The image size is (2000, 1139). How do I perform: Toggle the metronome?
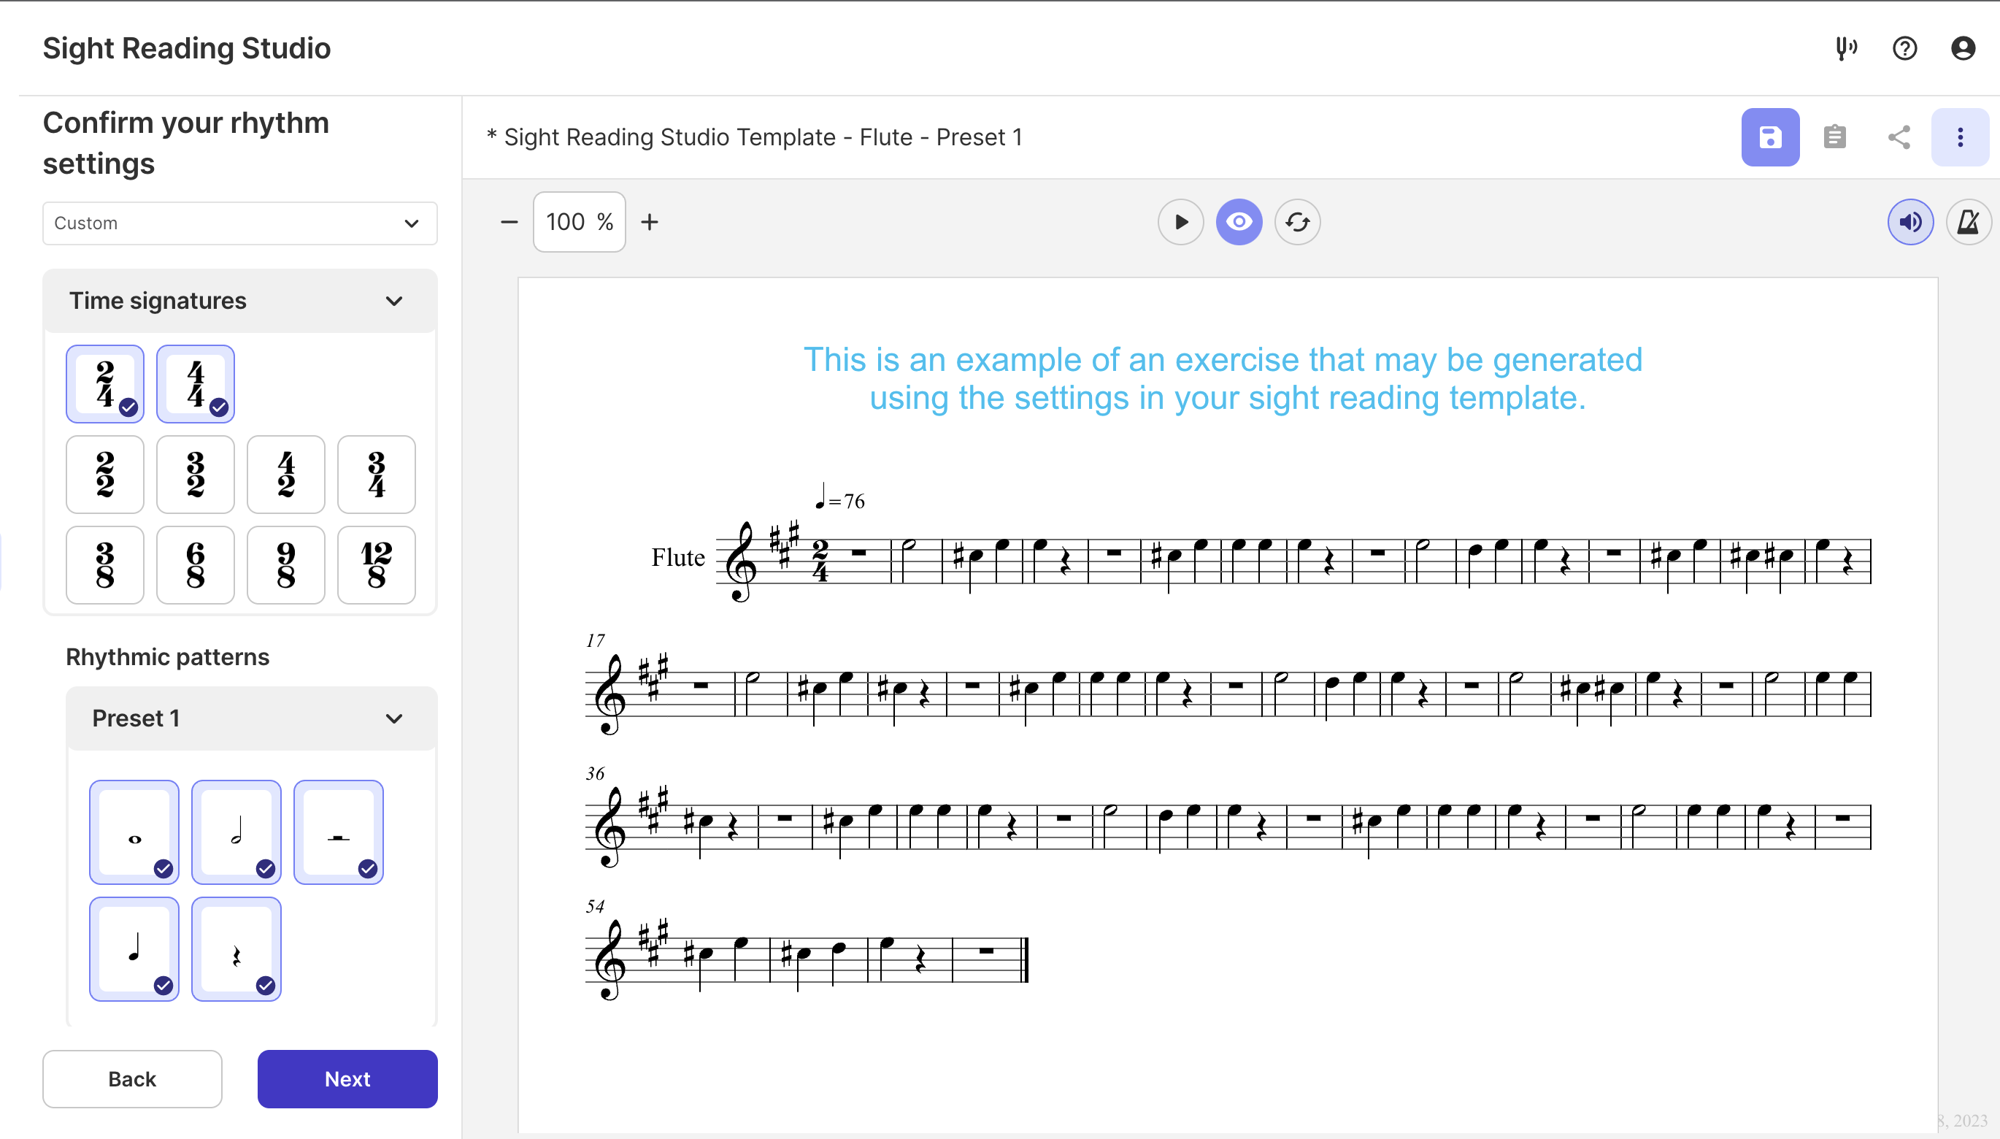click(1969, 221)
